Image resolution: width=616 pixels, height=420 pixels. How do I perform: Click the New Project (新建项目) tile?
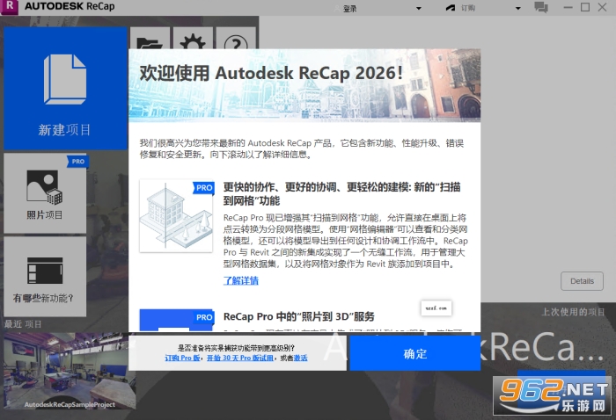pyautogui.click(x=66, y=88)
